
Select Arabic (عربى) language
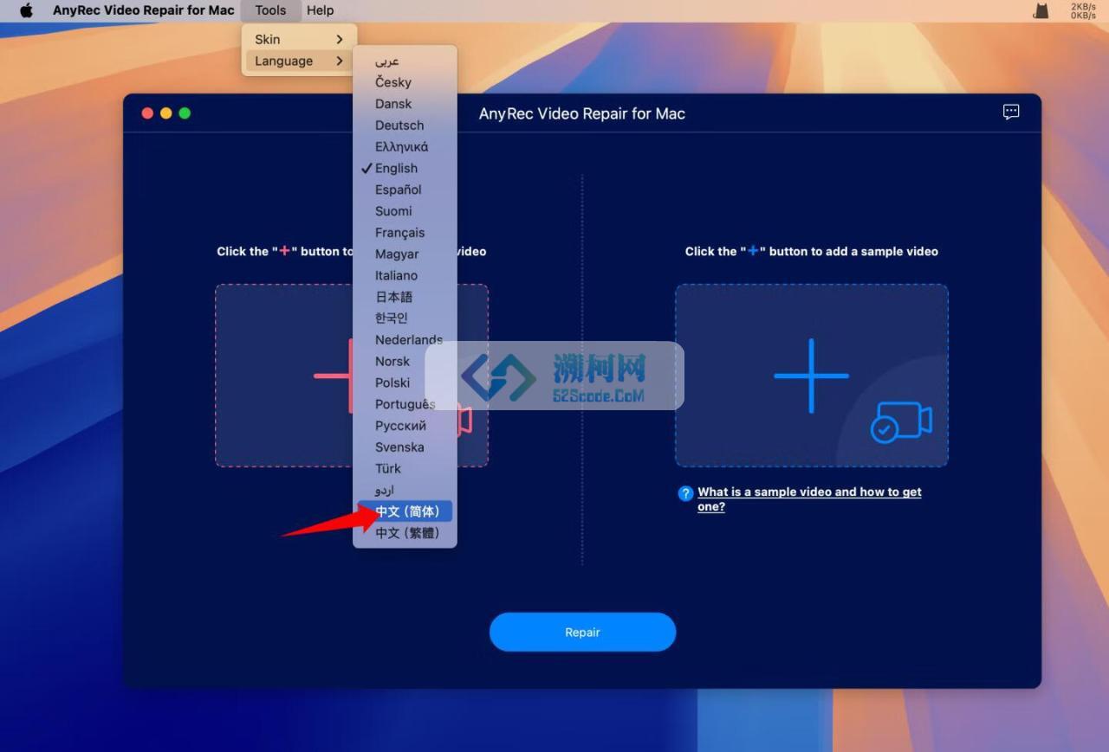405,61
